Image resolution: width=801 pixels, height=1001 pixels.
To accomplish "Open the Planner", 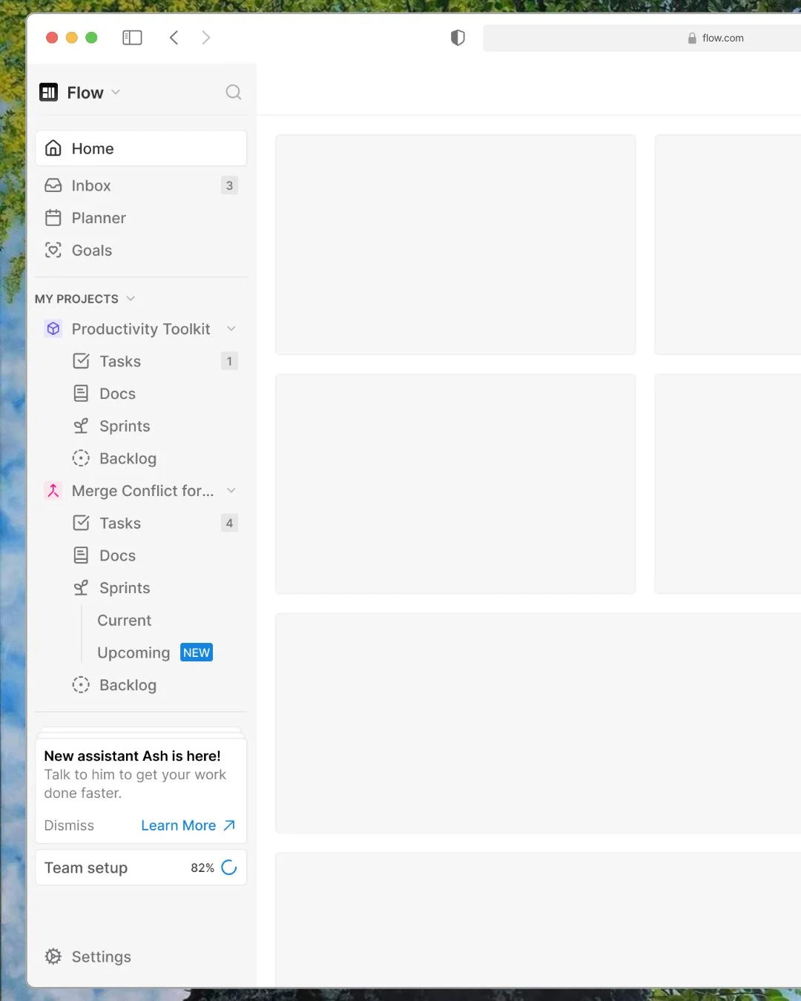I will pos(141,218).
